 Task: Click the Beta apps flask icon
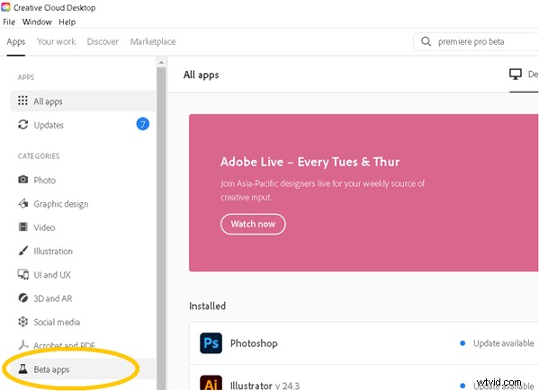[x=22, y=369]
